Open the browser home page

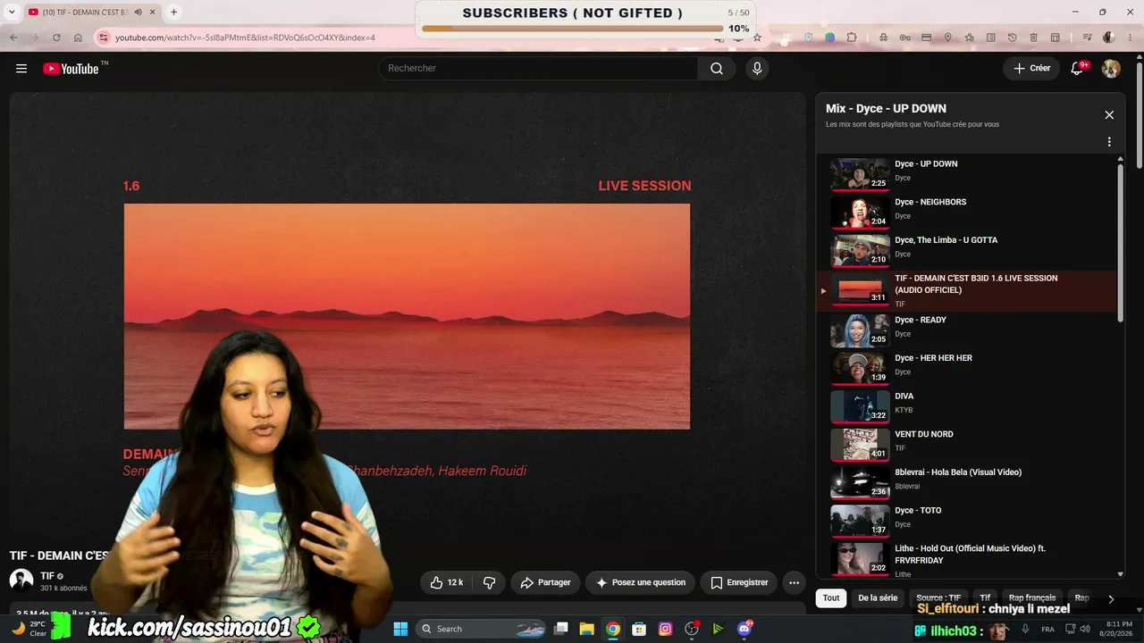point(78,38)
